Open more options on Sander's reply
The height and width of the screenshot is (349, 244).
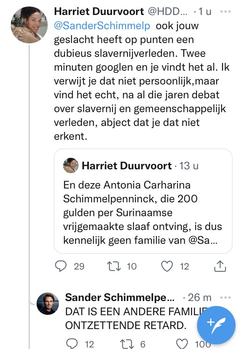click(225, 297)
